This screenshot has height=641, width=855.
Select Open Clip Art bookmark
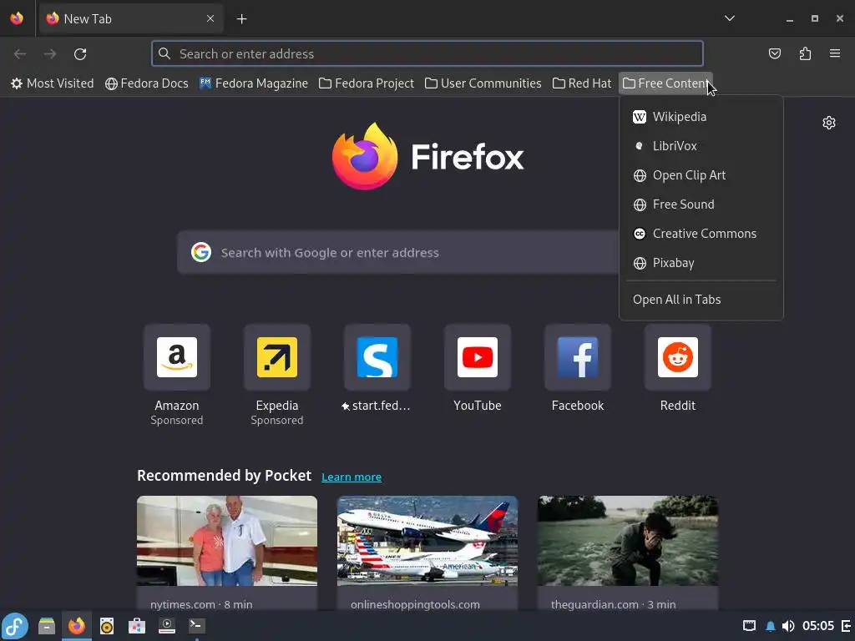pos(701,175)
